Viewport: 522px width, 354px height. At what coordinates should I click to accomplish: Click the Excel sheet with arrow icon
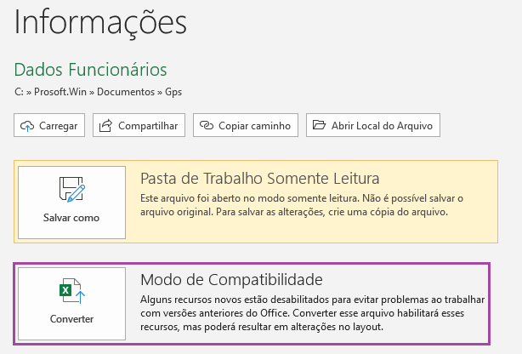[72, 291]
